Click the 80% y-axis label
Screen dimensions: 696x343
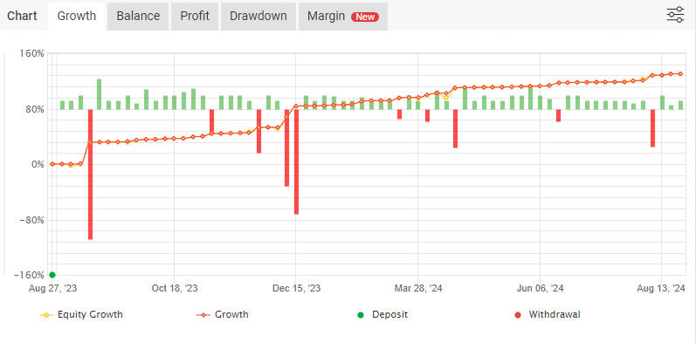(x=35, y=109)
